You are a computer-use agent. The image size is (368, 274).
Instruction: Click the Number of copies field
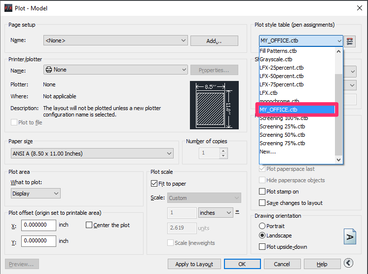[209, 154]
